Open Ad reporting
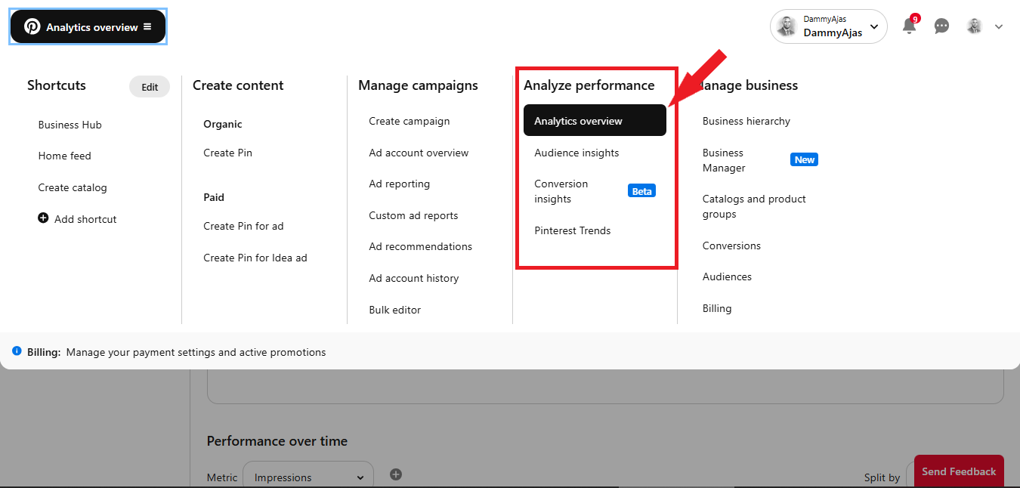This screenshot has height=488, width=1020. [400, 184]
